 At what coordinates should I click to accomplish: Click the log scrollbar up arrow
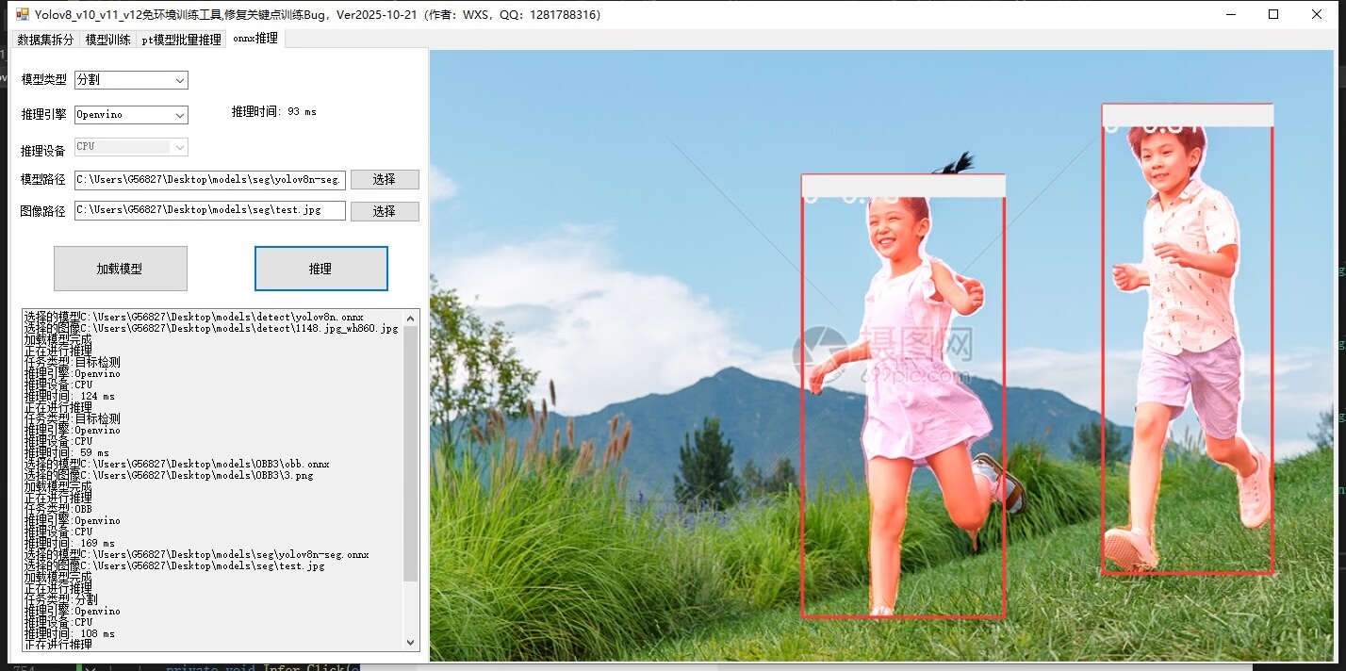[x=411, y=317]
